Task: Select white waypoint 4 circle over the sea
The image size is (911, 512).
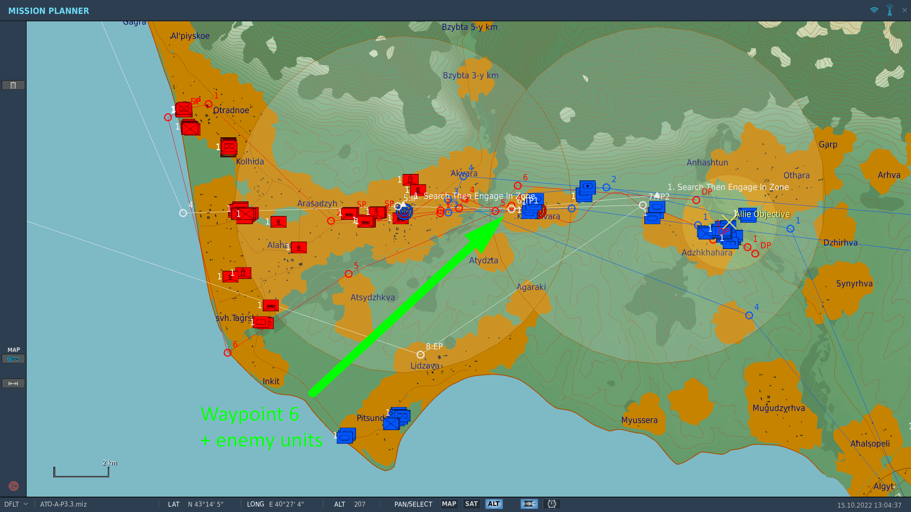Action: (183, 213)
